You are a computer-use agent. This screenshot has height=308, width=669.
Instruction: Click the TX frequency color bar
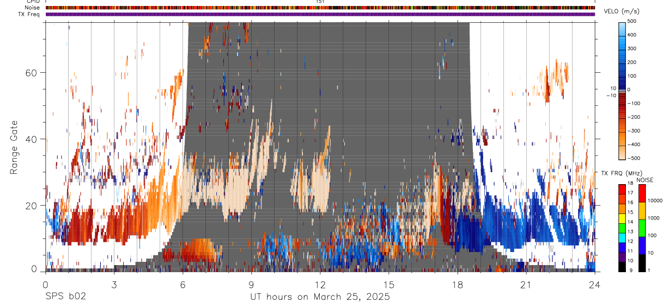point(623,228)
